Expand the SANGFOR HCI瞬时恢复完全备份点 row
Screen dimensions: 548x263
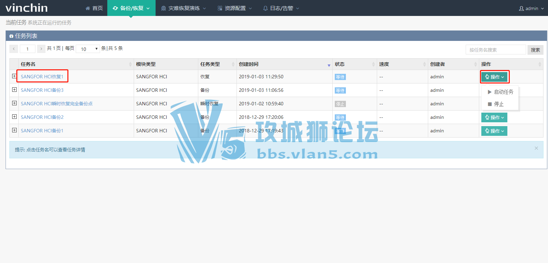[14, 103]
